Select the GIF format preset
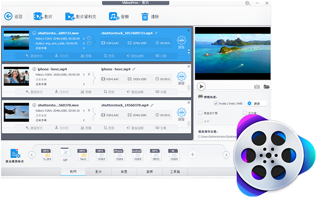This screenshot has width=316, height=197. pos(65,154)
